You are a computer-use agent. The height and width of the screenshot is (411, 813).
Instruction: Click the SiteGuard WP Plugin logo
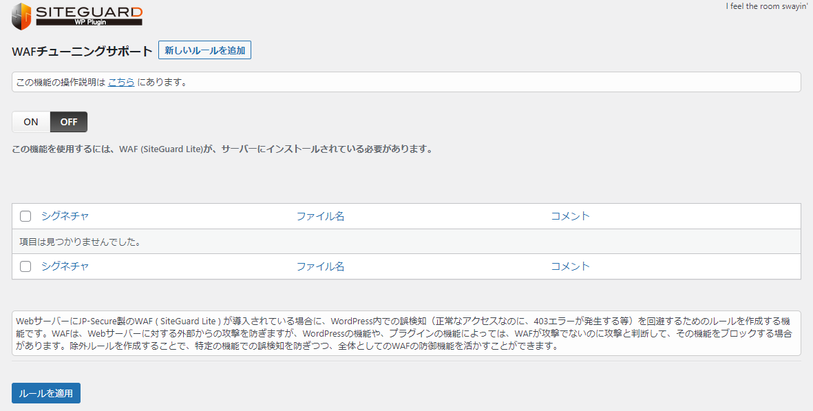(76, 16)
